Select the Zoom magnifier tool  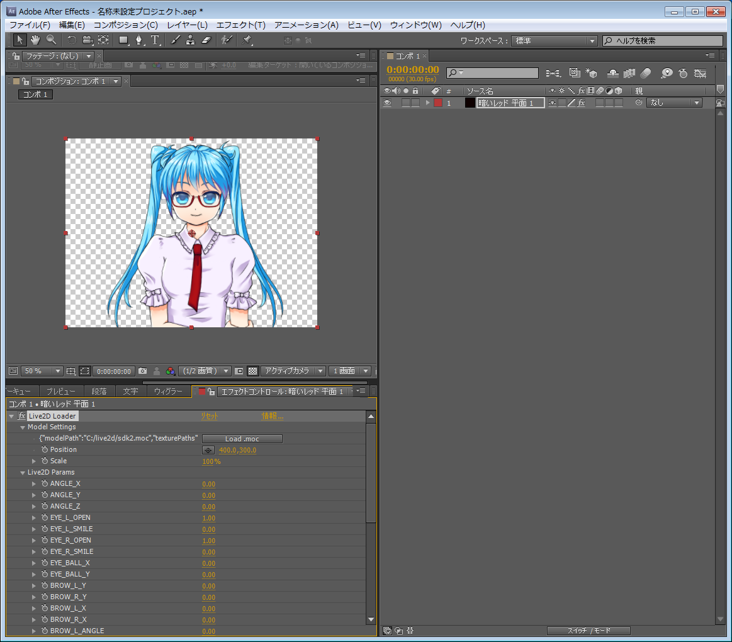[52, 40]
